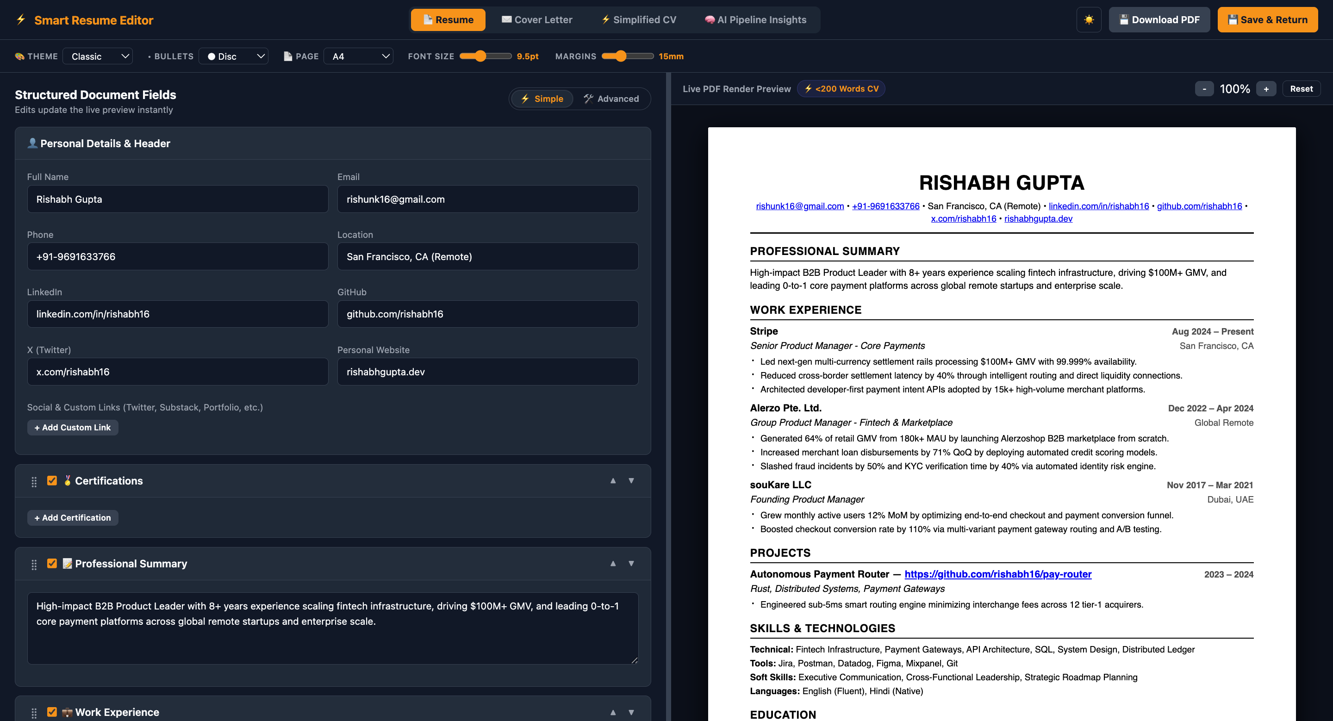Click Download PDF button
The image size is (1333, 721).
[x=1159, y=19]
